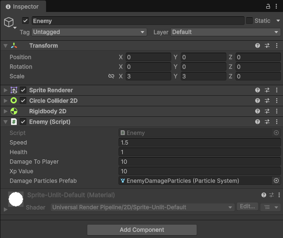Screen dimensions: 283x238
Task: Open the Shader dropdown
Action: coord(142,207)
